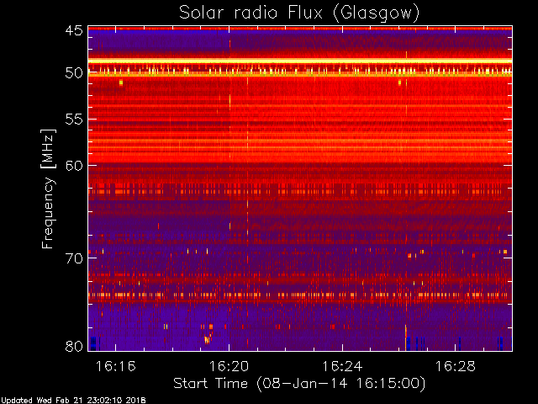Click the 'Frequency [MHz]' axis label

pyautogui.click(x=49, y=189)
